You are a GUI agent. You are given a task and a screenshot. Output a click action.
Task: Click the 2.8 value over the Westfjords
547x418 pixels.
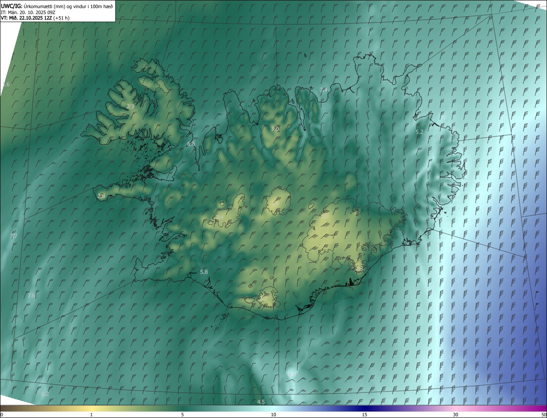pyautogui.click(x=131, y=106)
